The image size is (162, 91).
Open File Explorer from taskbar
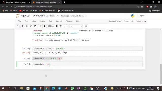[22, 88]
